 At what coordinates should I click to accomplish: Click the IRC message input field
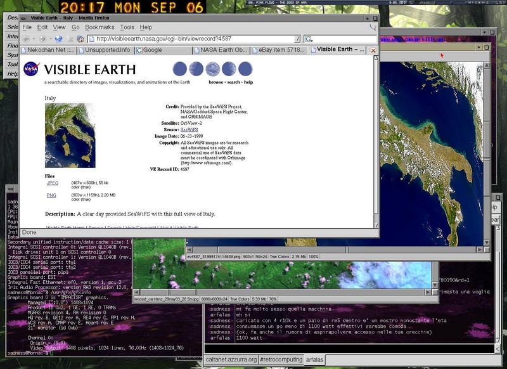(x=349, y=349)
